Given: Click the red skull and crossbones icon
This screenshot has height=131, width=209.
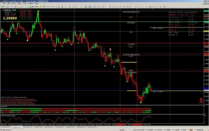Looking at the screenshot, I should point(201,101).
